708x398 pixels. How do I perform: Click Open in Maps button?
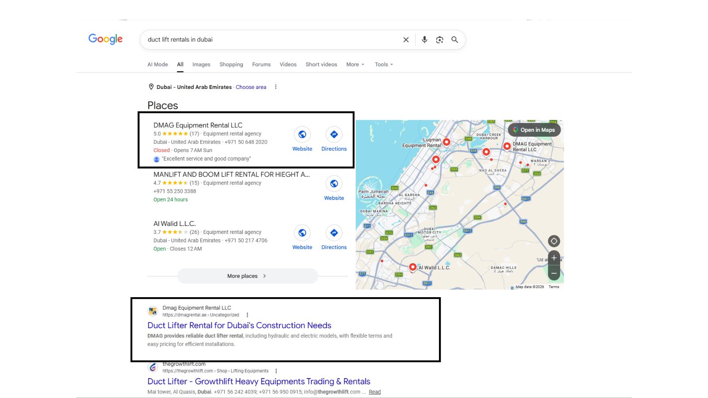point(535,130)
